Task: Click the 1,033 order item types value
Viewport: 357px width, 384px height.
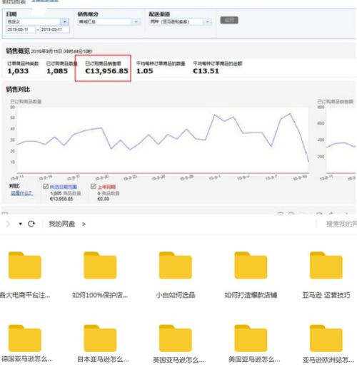Action: [x=18, y=71]
